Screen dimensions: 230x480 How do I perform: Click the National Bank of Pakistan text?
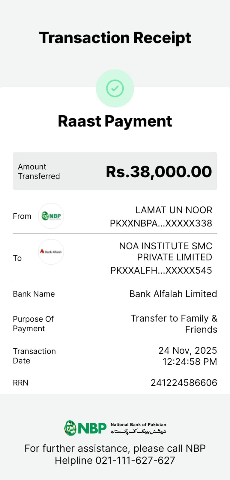tap(138, 424)
